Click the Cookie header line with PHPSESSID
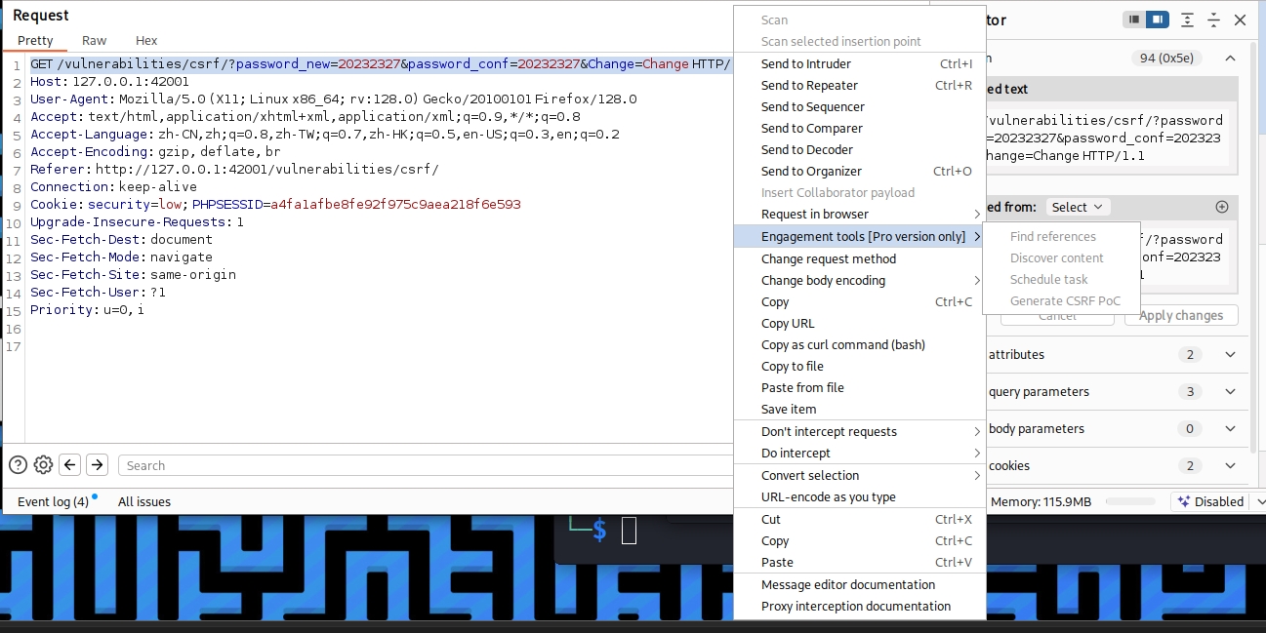The width and height of the screenshot is (1266, 633). 275,205
